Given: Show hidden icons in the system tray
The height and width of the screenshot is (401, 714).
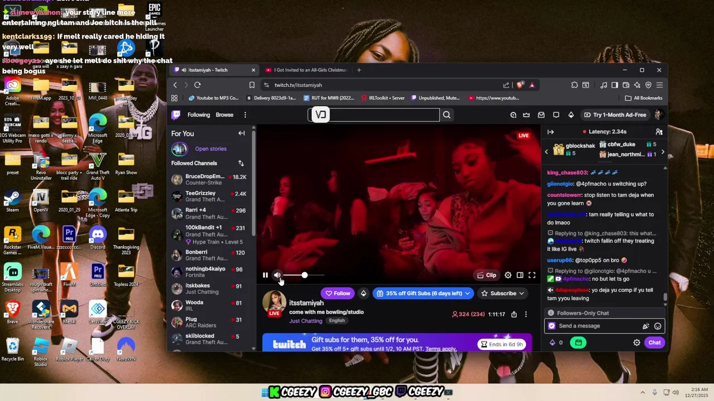Looking at the screenshot, I should (642, 393).
